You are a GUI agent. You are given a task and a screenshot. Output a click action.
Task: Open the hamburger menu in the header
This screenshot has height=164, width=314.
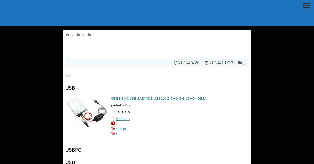307,5
